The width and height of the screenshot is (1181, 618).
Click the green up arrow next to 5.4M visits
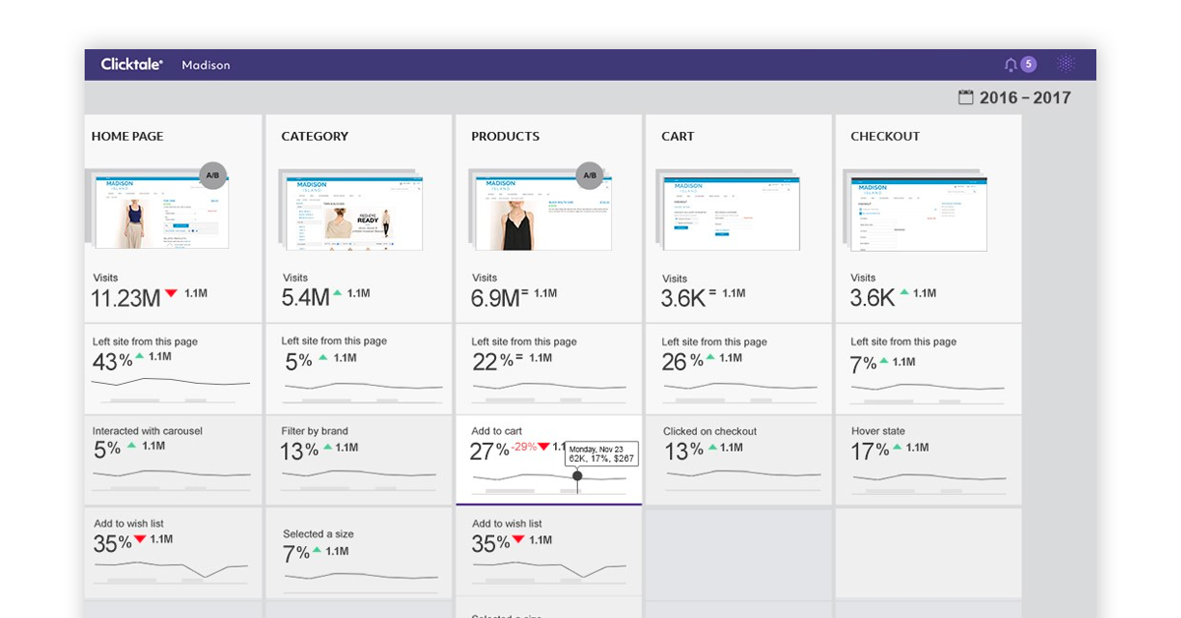pyautogui.click(x=338, y=293)
